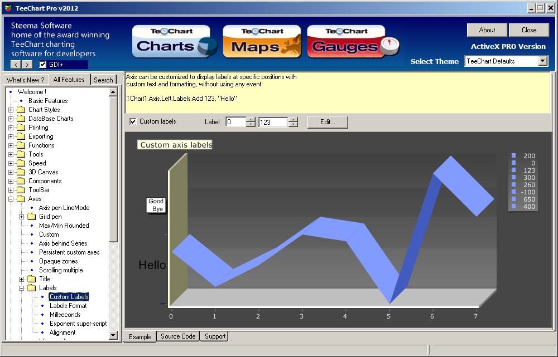
Task: Click the Functions folder icon
Action: tap(21, 145)
